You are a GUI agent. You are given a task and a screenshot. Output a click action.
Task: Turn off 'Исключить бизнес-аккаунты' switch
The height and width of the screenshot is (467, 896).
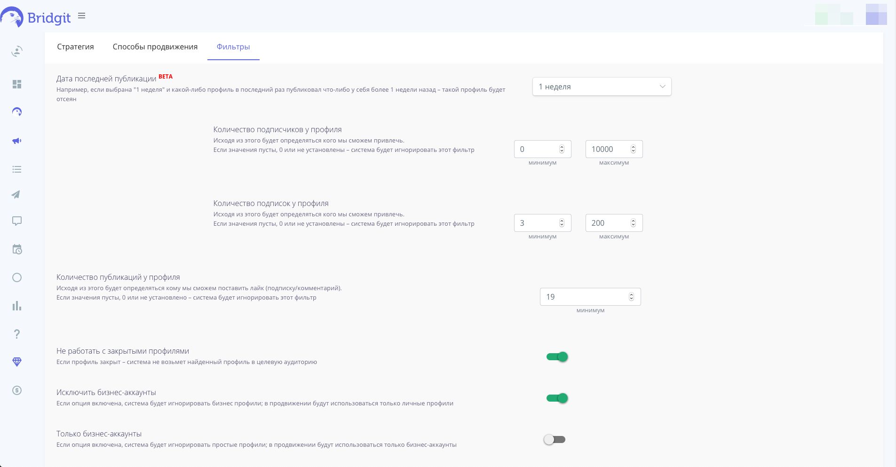(557, 398)
